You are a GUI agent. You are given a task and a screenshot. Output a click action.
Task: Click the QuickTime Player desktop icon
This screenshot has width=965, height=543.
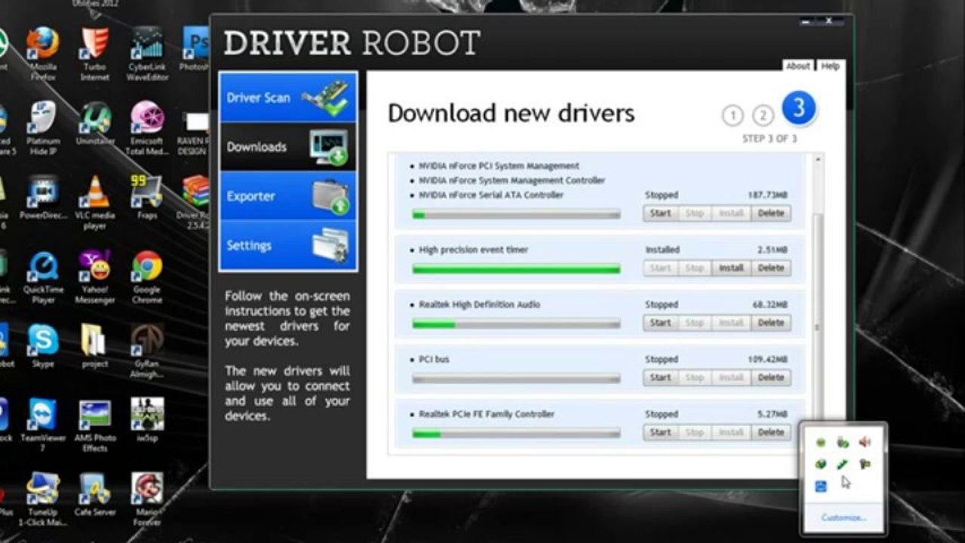43,275
